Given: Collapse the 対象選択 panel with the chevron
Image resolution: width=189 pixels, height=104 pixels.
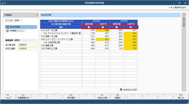Looking at the screenshot, I should click(37, 15).
